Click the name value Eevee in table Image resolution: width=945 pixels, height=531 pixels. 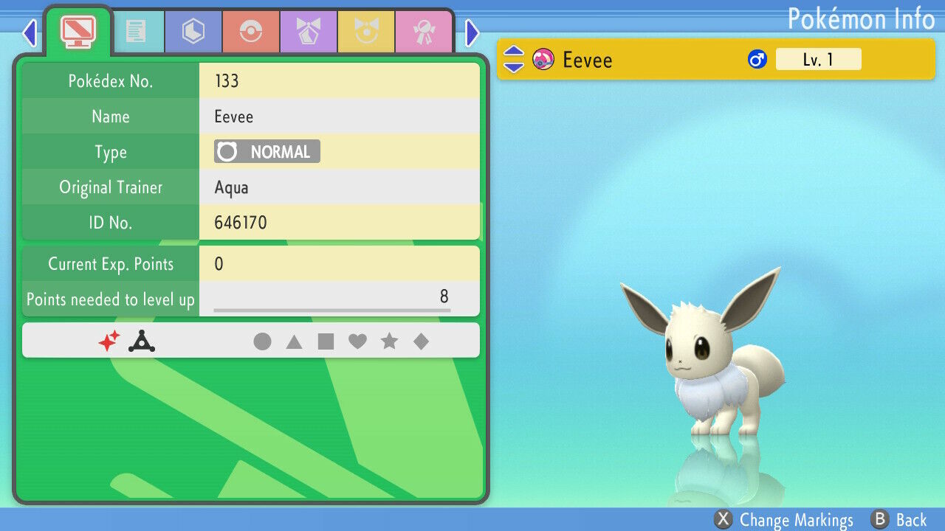[234, 117]
